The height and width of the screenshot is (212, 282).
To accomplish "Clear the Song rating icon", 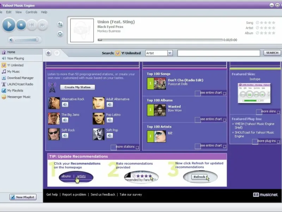I will coord(257,23).
